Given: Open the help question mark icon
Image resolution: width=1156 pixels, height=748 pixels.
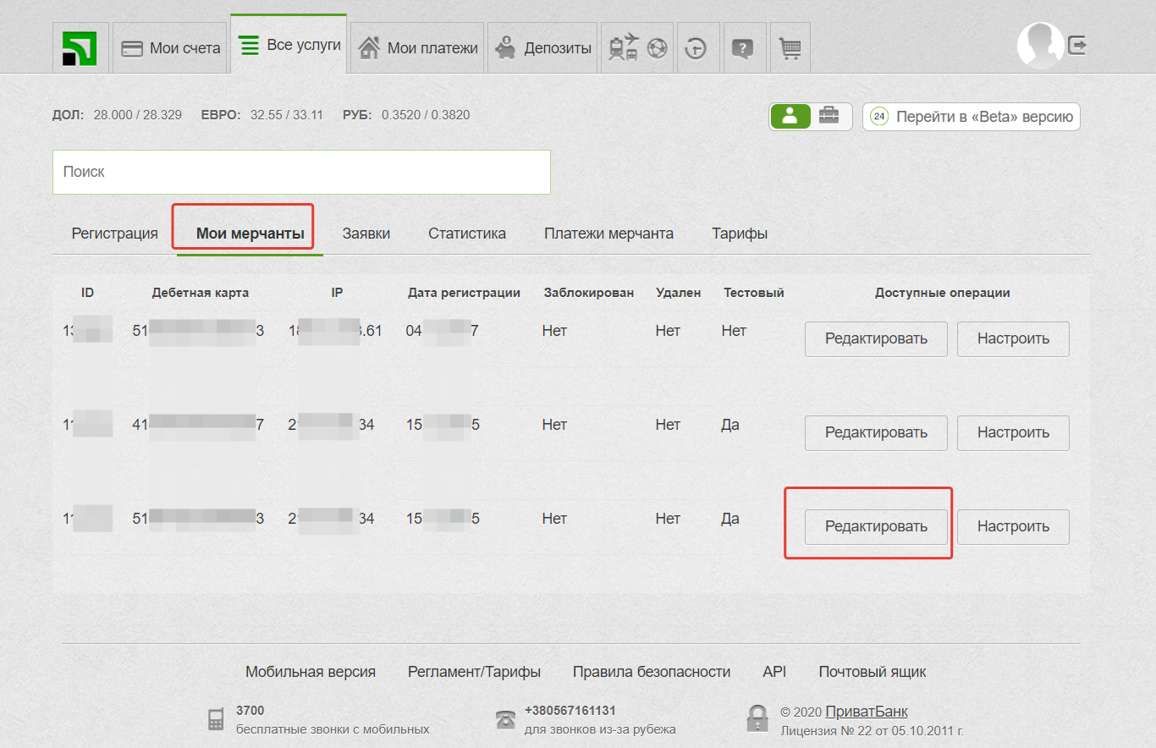Looking at the screenshot, I should coord(742,48).
